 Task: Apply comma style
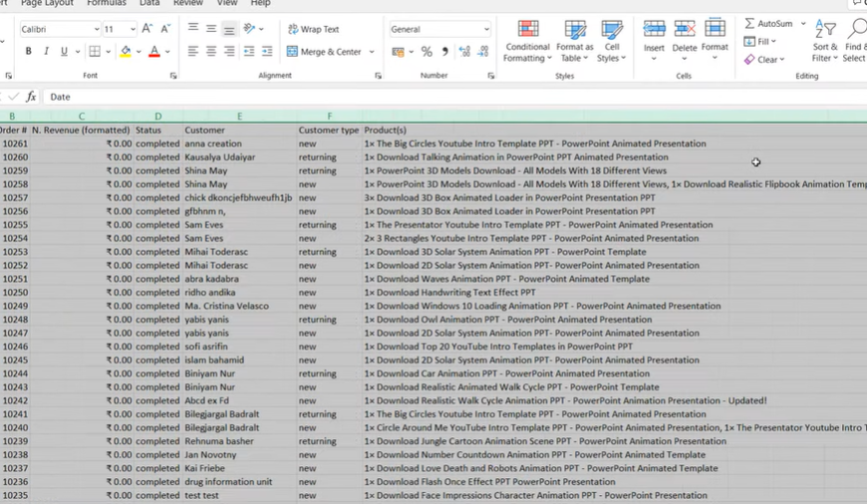click(x=445, y=52)
